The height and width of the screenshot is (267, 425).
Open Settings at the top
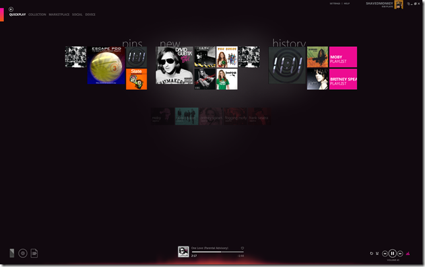click(x=335, y=3)
